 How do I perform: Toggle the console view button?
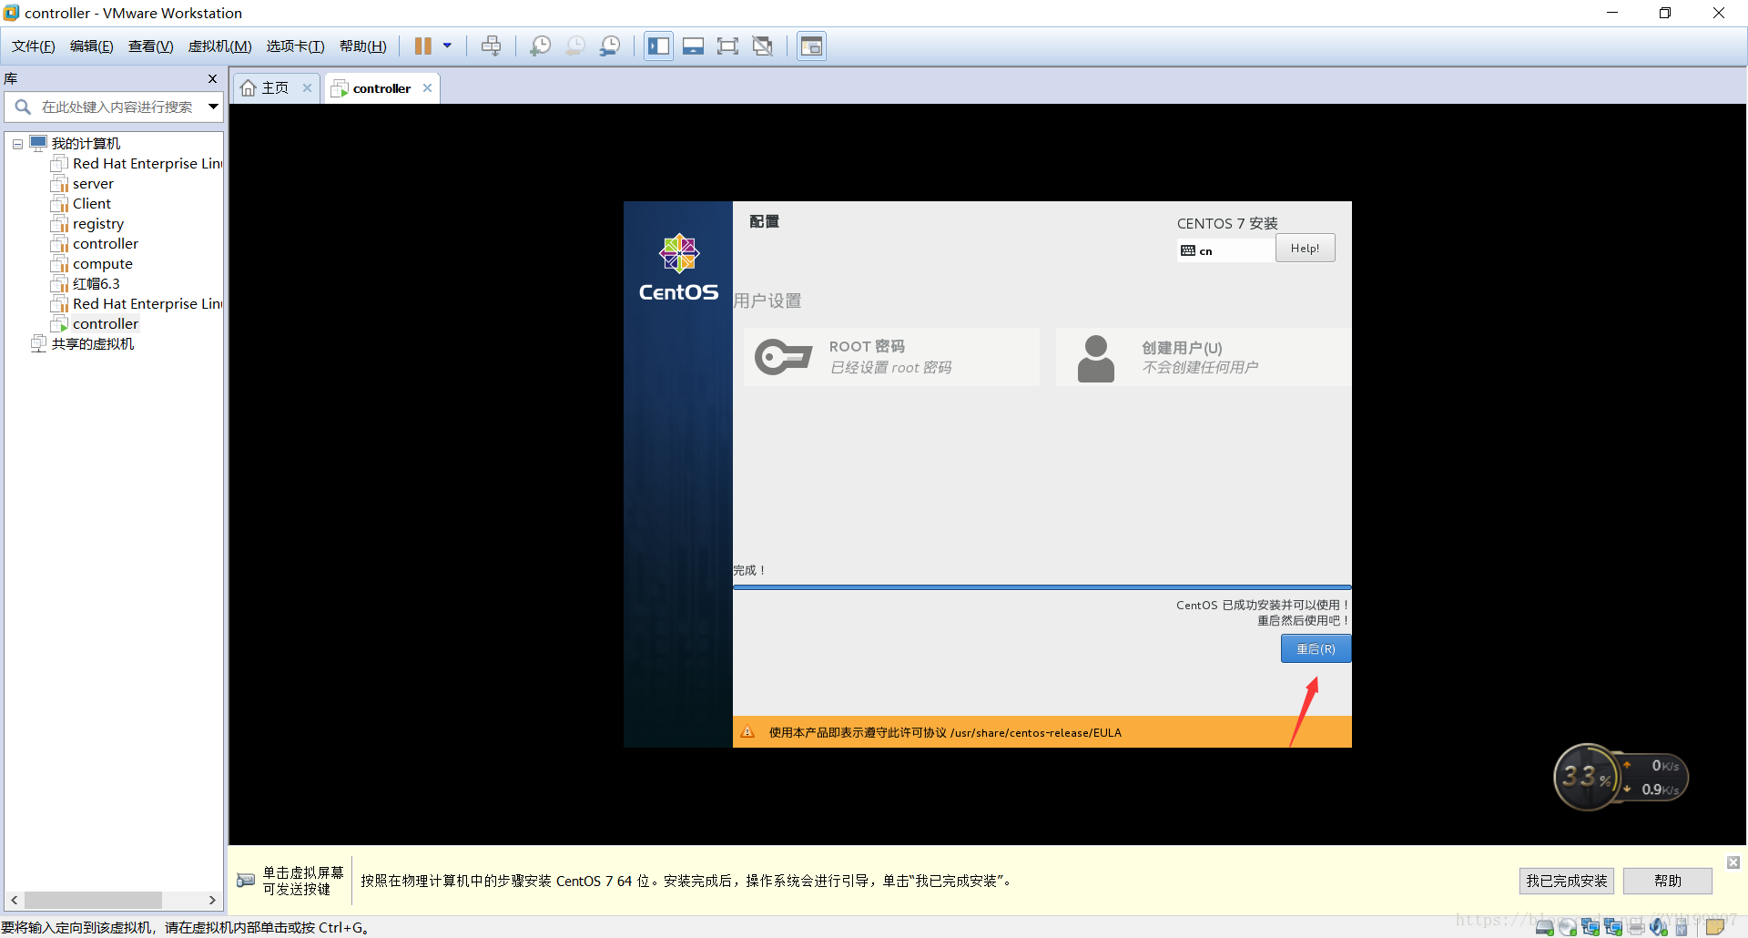pos(811,46)
